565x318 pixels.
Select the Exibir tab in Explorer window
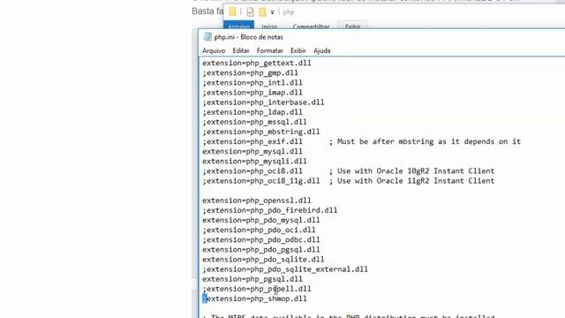tap(353, 26)
